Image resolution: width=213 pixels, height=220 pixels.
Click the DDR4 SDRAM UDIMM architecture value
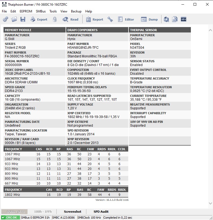point(21,82)
